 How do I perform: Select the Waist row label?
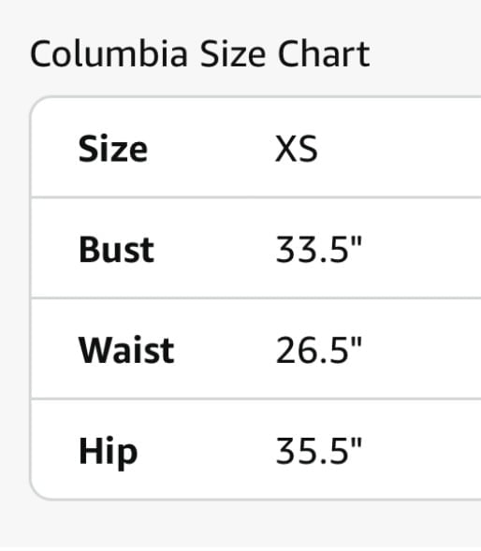pyautogui.click(x=126, y=350)
